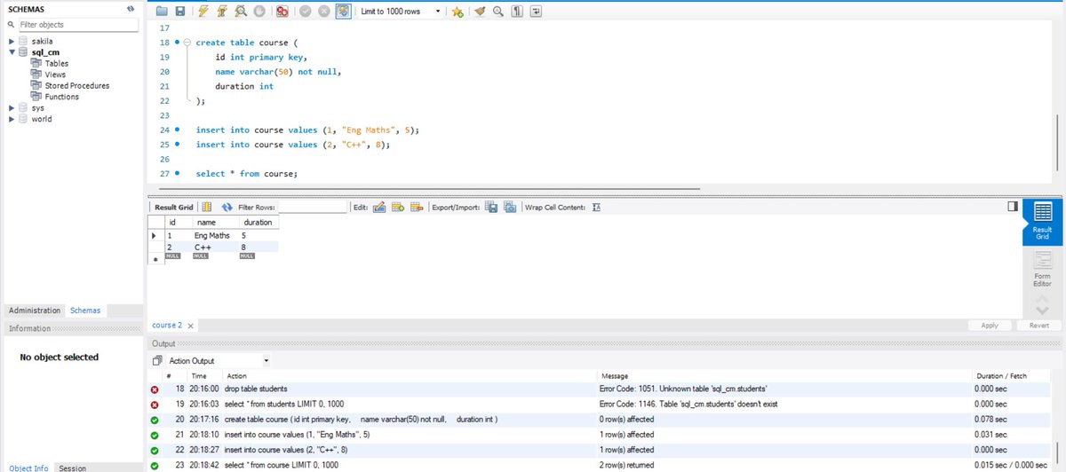
Task: Open find panel via magnifier icon
Action: click(497, 12)
